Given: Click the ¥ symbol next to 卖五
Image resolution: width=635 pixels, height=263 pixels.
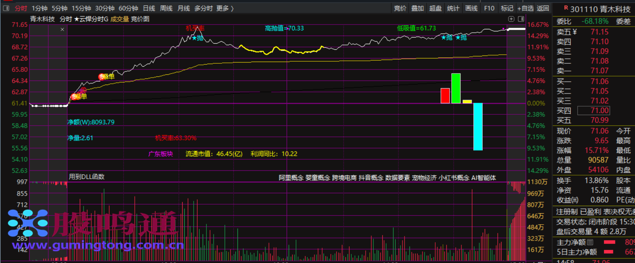Looking at the screenshot, I should point(574,32).
